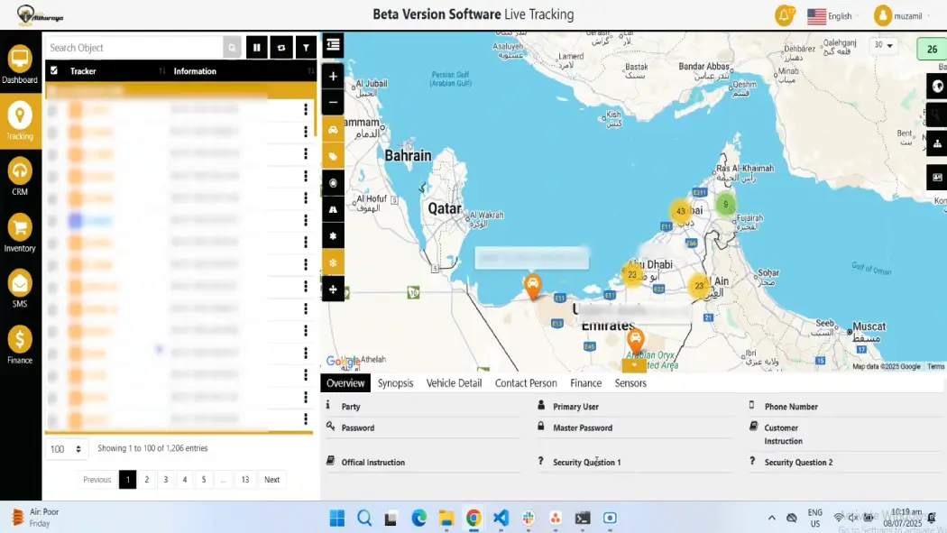Open the cluster of 23 near Al Ain
Image resolution: width=947 pixels, height=533 pixels.
coord(699,286)
